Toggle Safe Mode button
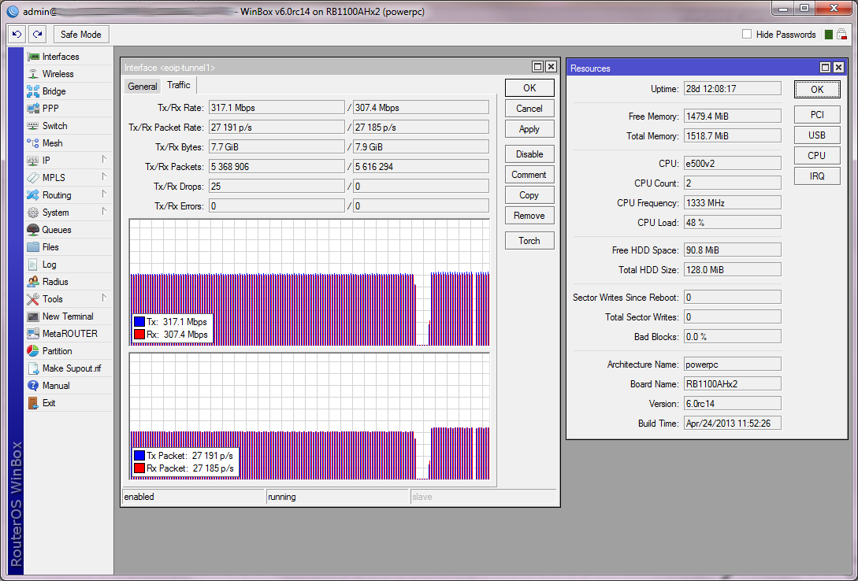Image resolution: width=858 pixels, height=581 pixels. click(81, 35)
